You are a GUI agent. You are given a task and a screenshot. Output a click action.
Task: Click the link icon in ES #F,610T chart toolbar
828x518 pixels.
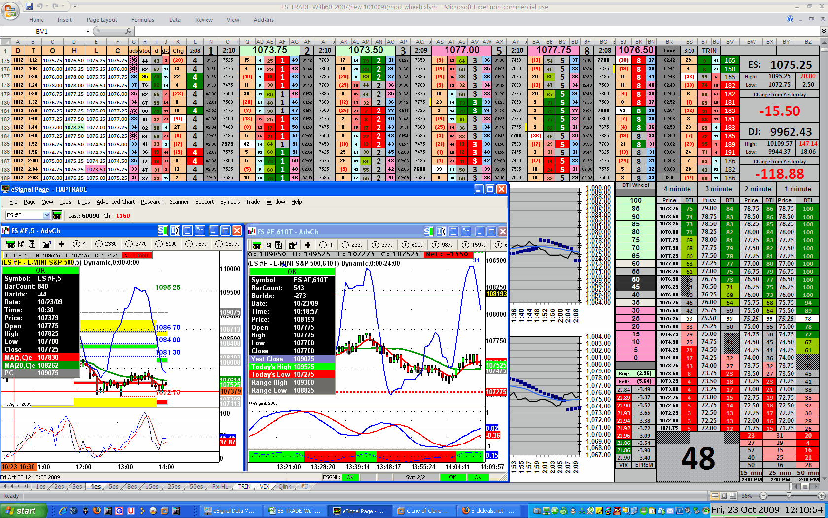point(257,245)
